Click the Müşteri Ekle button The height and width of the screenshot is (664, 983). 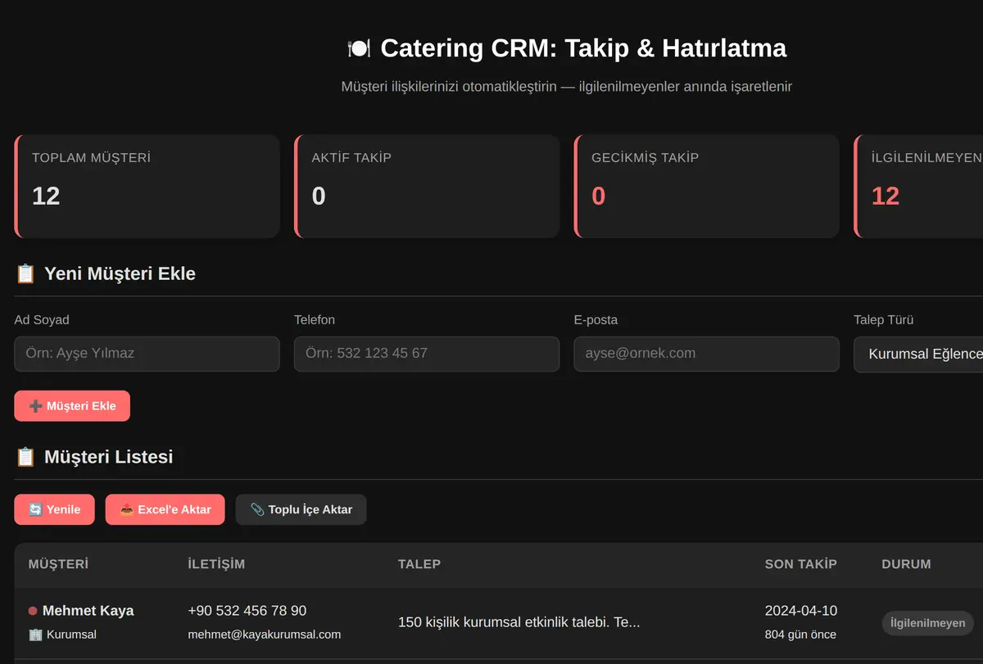click(72, 406)
